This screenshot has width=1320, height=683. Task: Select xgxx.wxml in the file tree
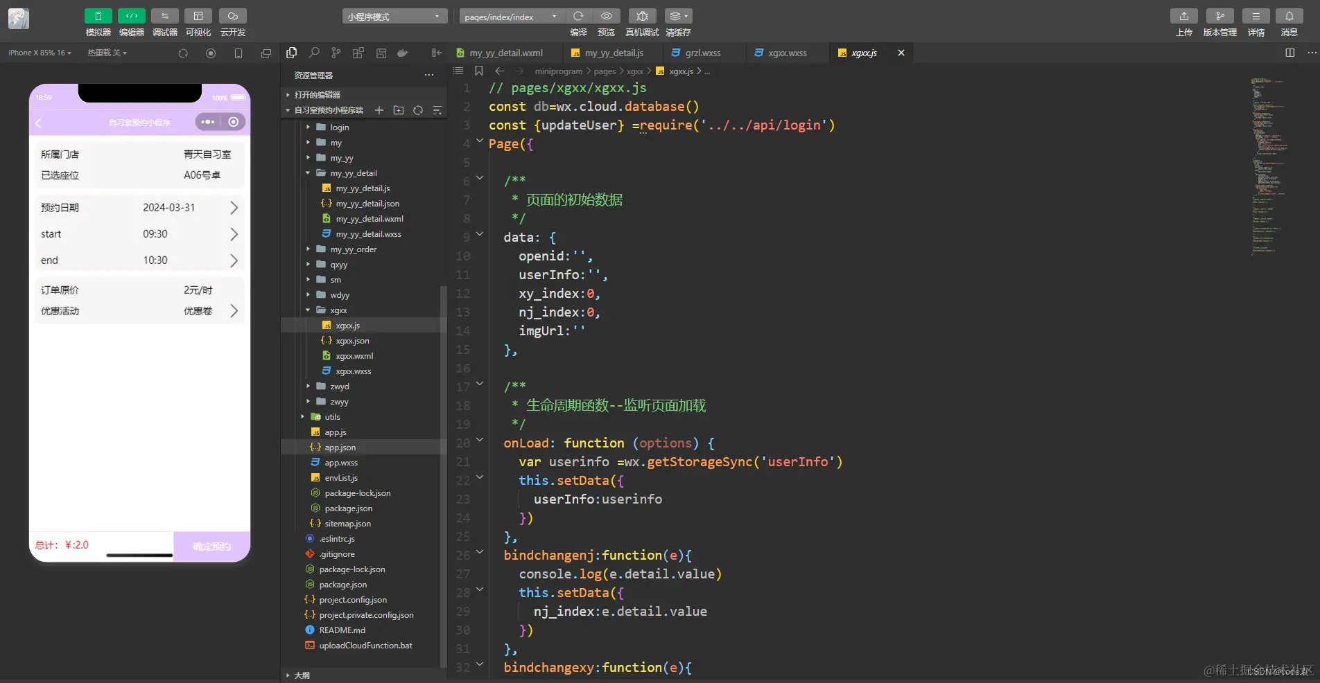pos(354,356)
